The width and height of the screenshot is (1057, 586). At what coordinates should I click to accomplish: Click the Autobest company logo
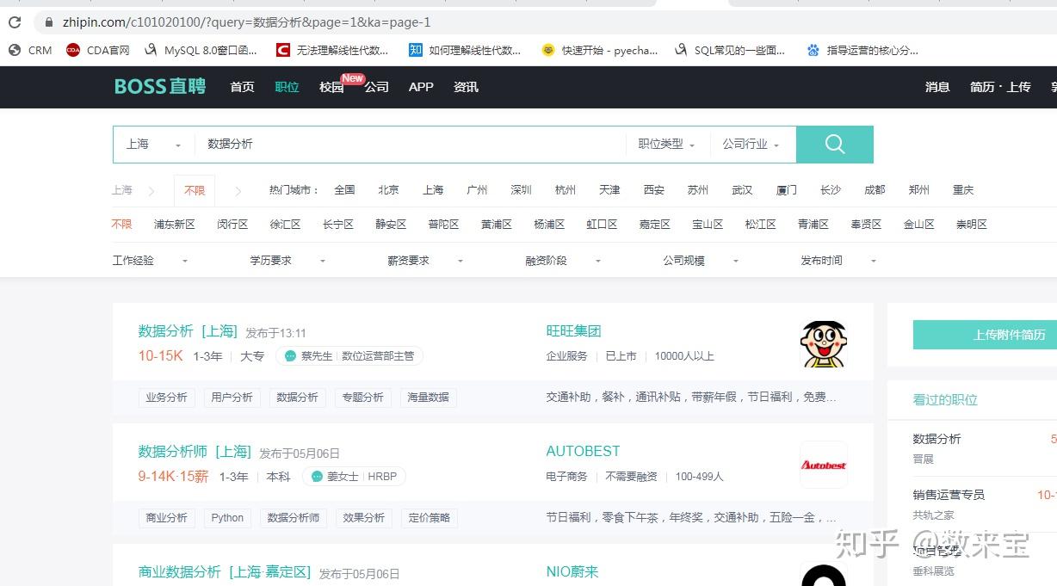[823, 465]
